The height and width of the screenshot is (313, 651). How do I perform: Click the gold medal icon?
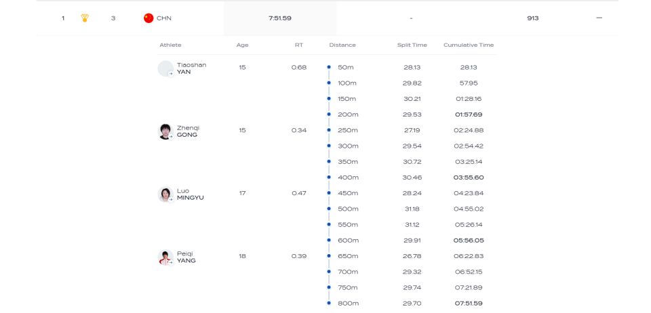(85, 18)
